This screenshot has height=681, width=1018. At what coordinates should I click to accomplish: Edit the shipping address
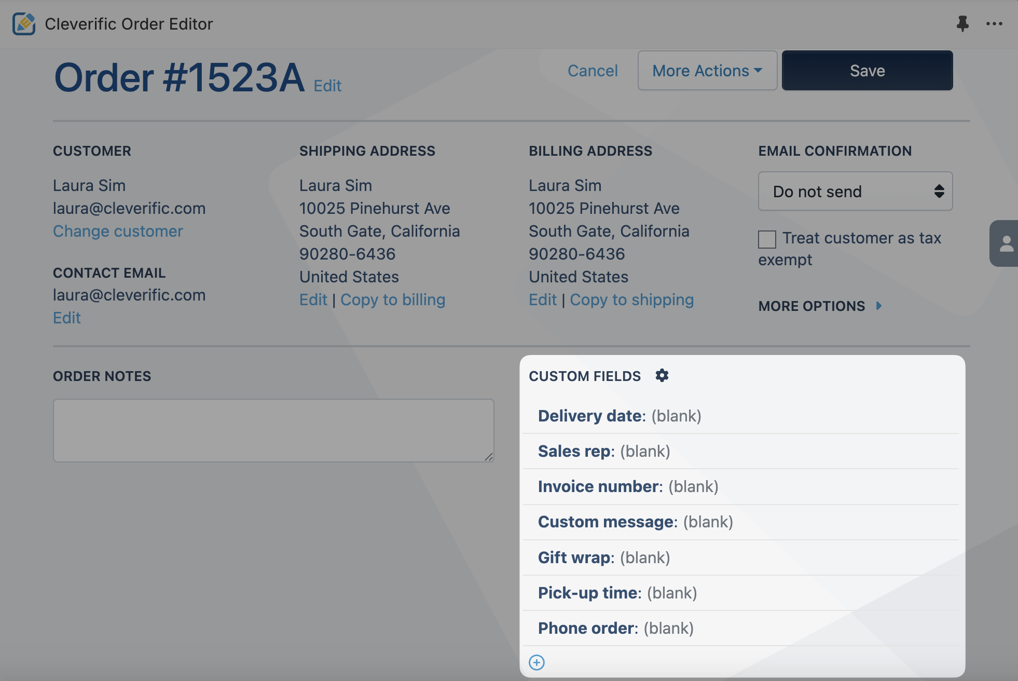pos(313,299)
